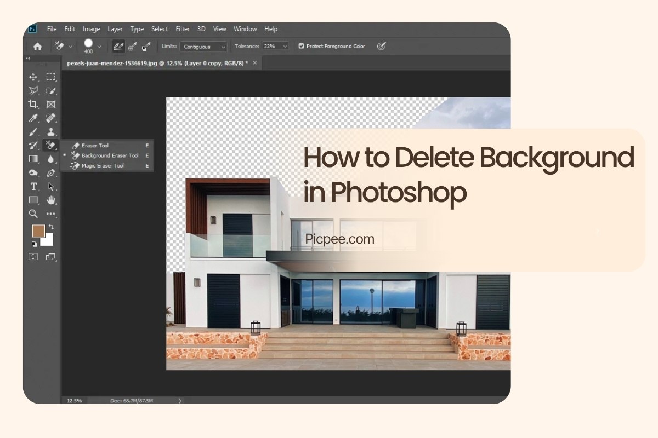Image resolution: width=658 pixels, height=438 pixels.
Task: Select the Horizontal Type tool
Action: [33, 186]
